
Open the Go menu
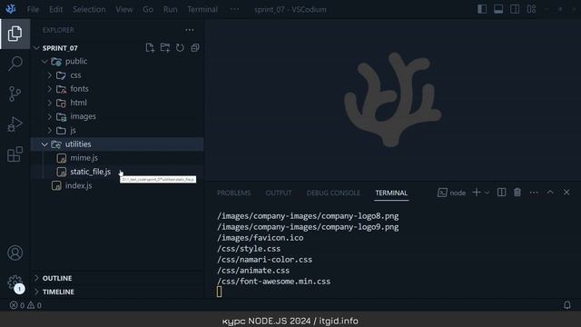pyautogui.click(x=148, y=10)
